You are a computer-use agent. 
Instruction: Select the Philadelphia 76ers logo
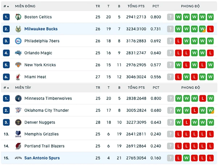pyautogui.click(x=18, y=41)
